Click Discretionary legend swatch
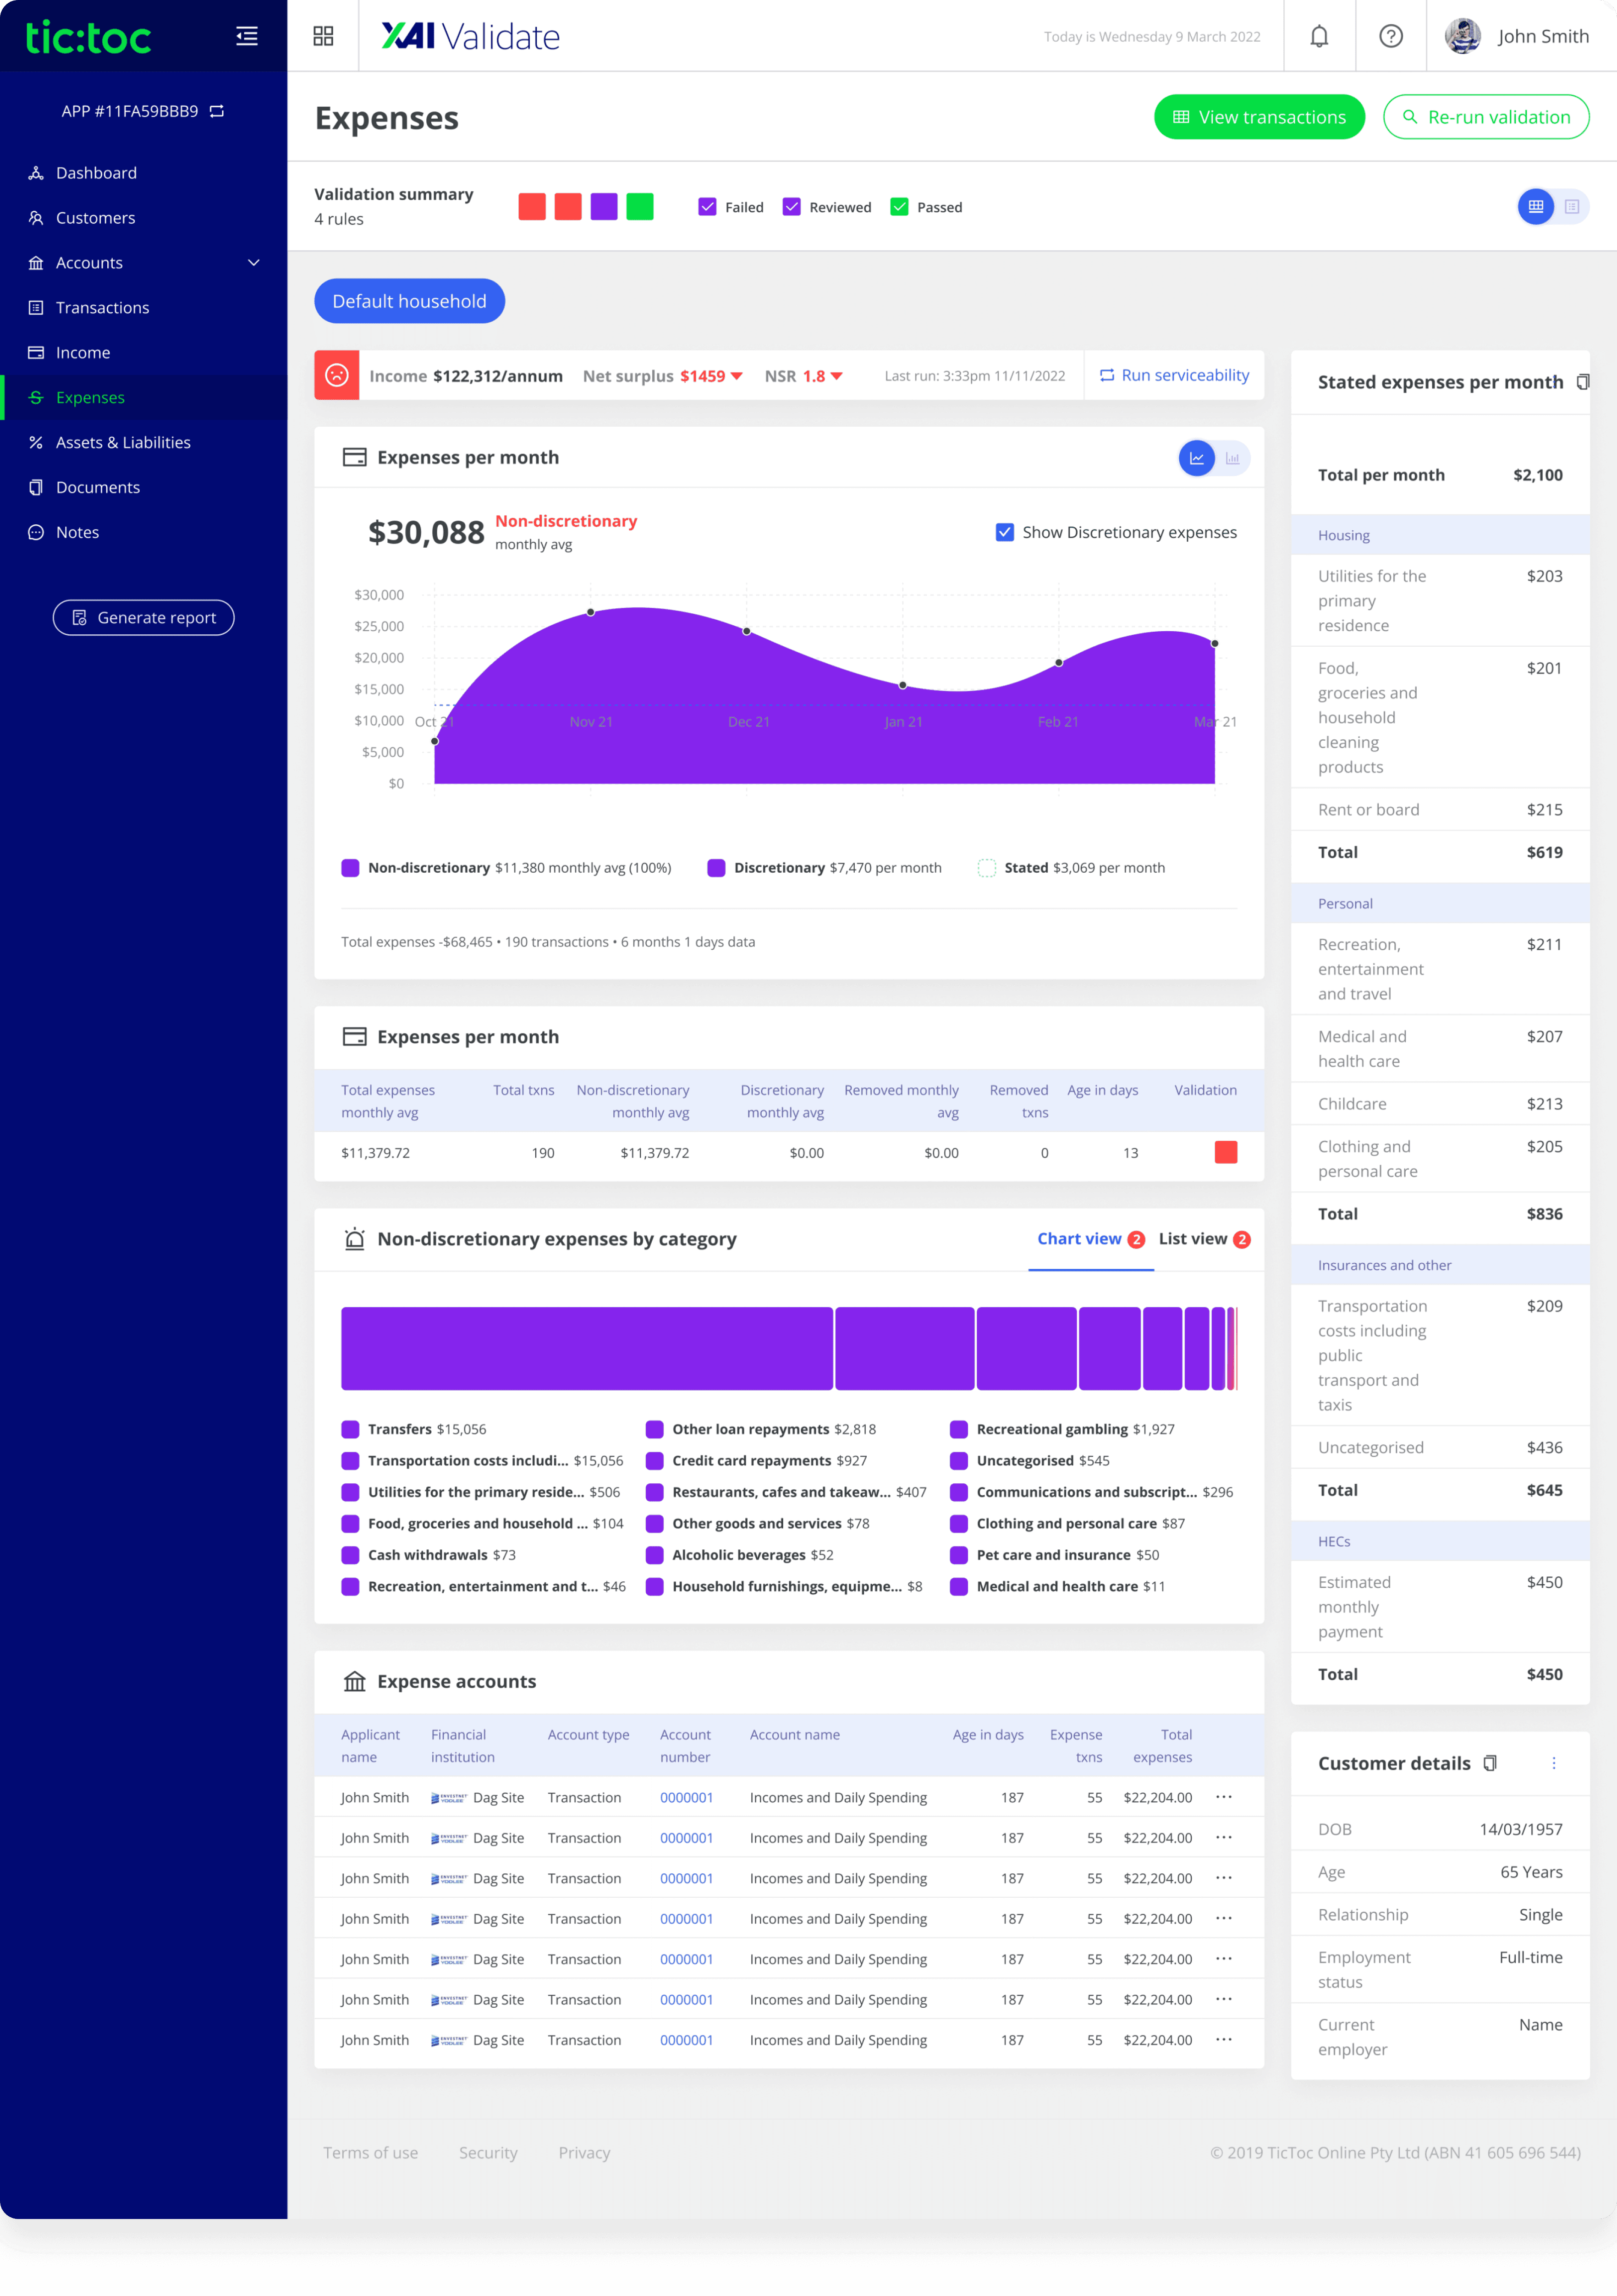 [x=717, y=868]
